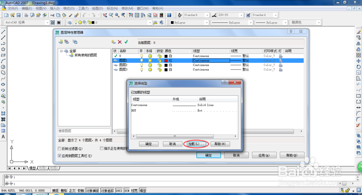
Task: Select the Mirror tool in Modify toolbar
Action: (x=358, y=43)
